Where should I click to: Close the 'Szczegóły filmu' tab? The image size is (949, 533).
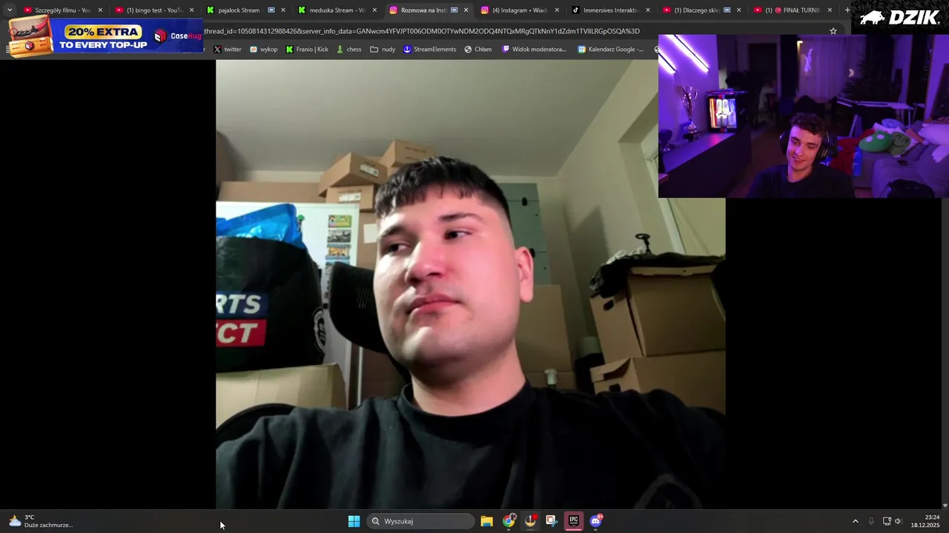tap(100, 10)
